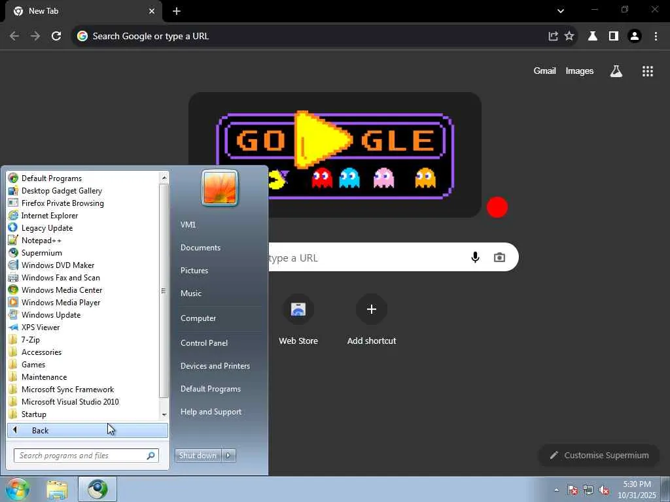The height and width of the screenshot is (502, 670).
Task: Open Legacy Update
Action: click(83, 227)
